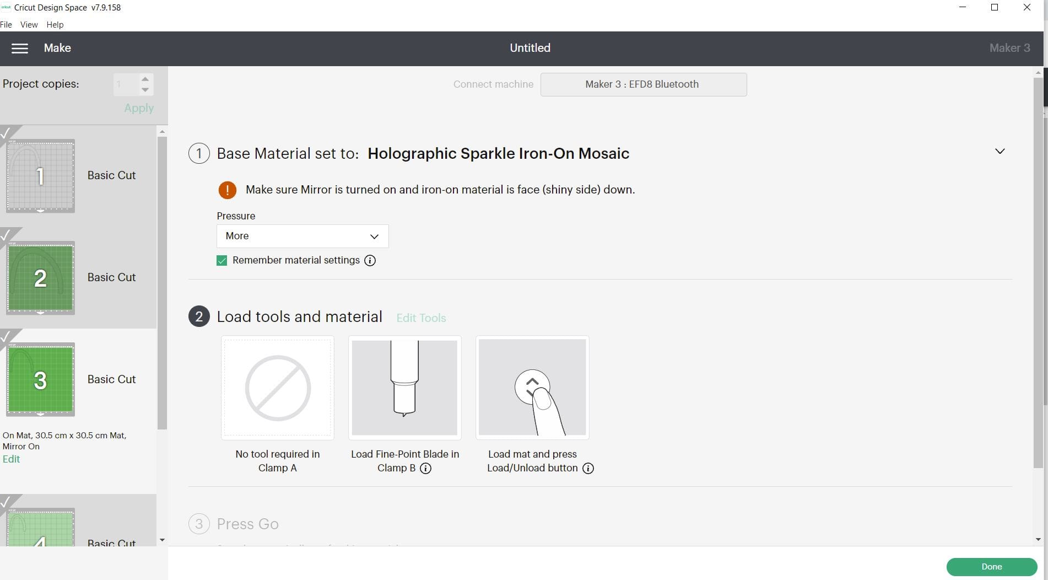Open the hamburger main menu
The width and height of the screenshot is (1048, 580).
(x=20, y=49)
